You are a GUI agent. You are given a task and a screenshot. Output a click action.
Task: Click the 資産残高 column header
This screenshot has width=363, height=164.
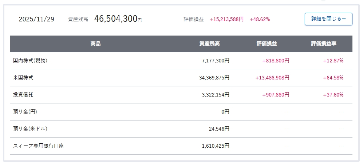coord(209,44)
